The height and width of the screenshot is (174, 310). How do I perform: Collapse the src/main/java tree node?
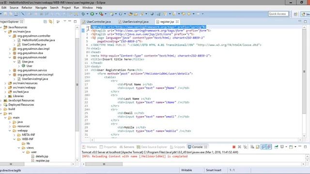5,31
